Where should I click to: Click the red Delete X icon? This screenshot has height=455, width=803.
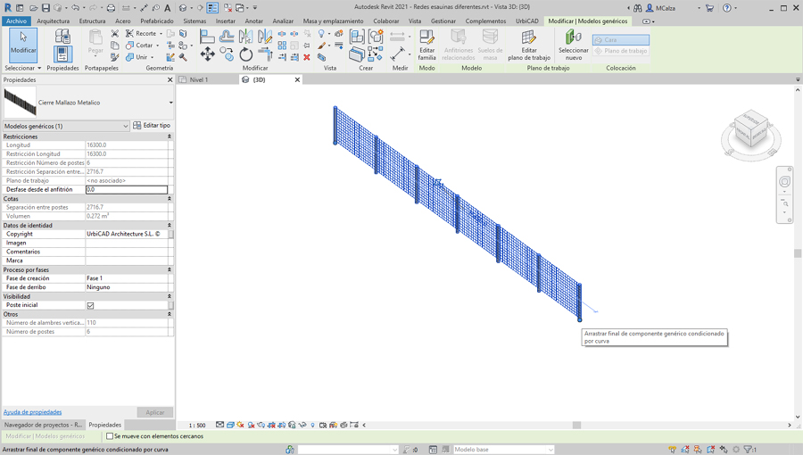click(307, 57)
